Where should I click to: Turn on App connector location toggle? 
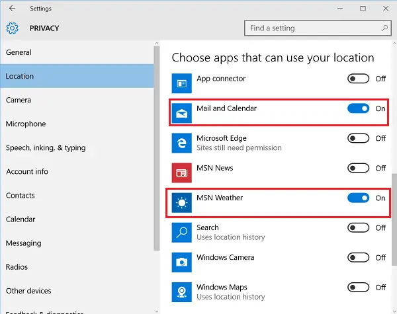tap(358, 79)
